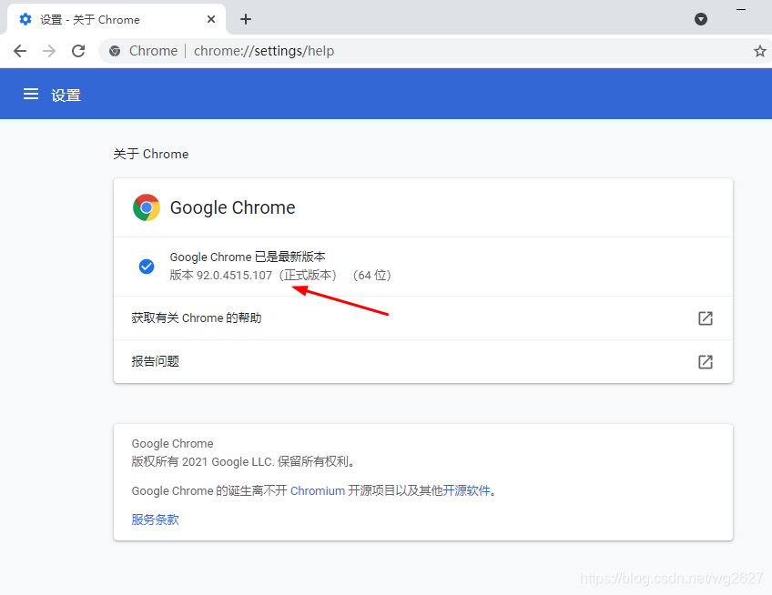Click the 报告问题 row
This screenshot has height=595, width=772.
coord(423,362)
